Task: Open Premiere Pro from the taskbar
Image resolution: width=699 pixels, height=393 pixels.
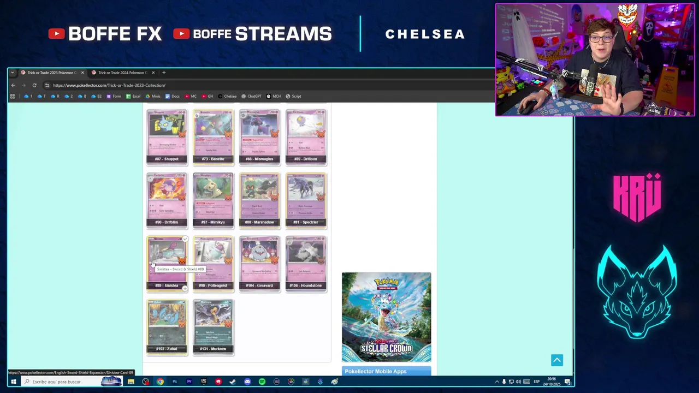Action: [189, 382]
